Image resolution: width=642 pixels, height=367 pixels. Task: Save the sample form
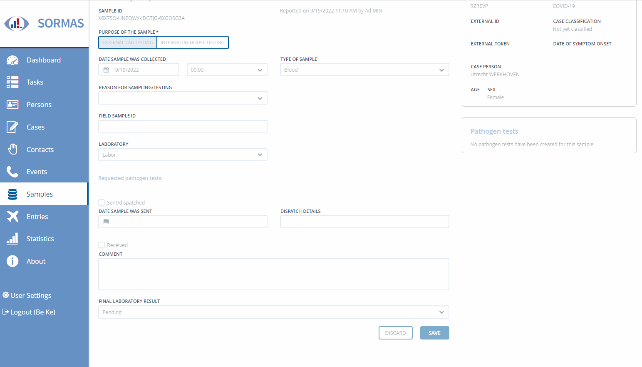tap(434, 333)
